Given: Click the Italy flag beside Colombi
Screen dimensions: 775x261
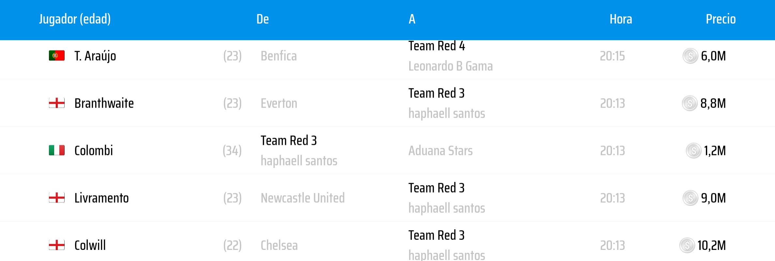Looking at the screenshot, I should pyautogui.click(x=57, y=150).
